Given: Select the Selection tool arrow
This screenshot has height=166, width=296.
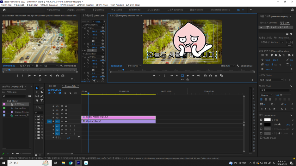Looking at the screenshot, I should pyautogui.click(x=37, y=88).
